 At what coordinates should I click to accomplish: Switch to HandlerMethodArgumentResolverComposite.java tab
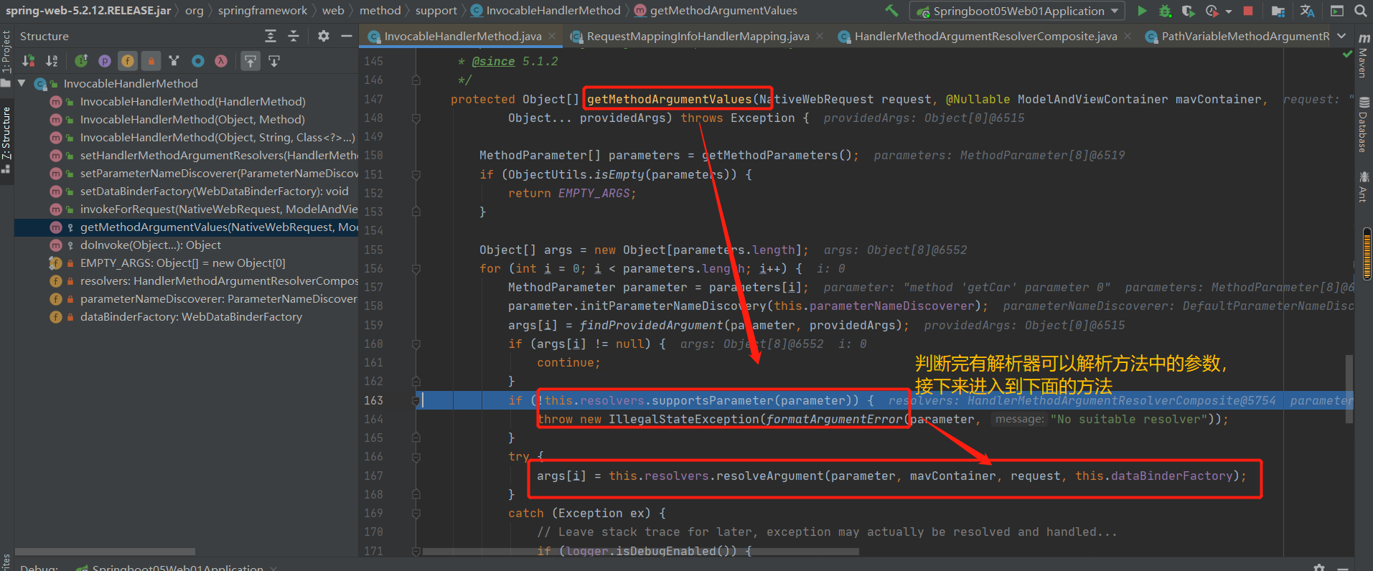coord(985,36)
